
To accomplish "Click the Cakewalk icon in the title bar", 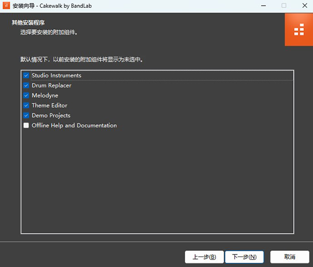I will pos(6,6).
